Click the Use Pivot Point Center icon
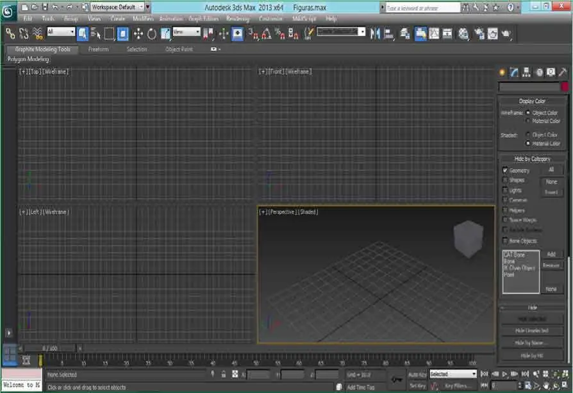Viewport: 573px width, 393px height. click(208, 34)
